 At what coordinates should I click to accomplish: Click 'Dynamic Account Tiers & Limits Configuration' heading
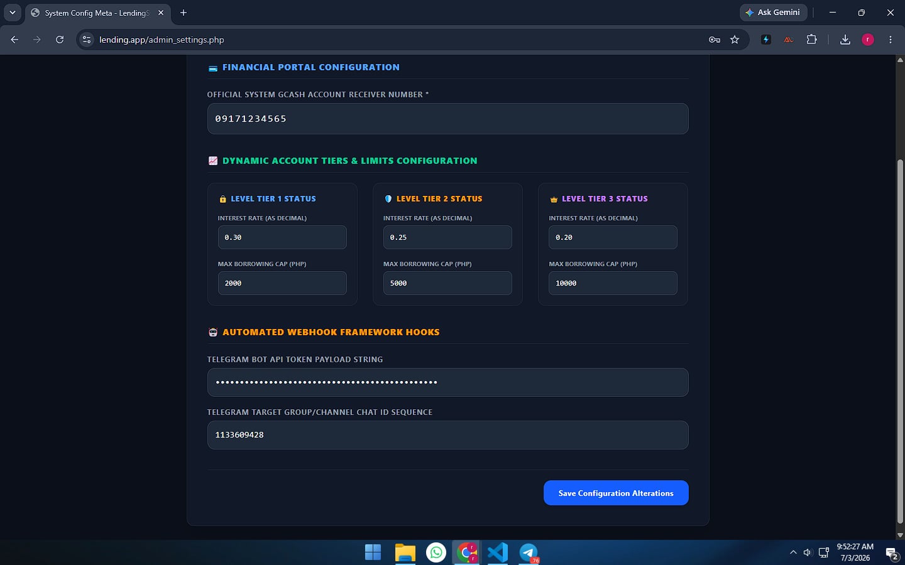tap(350, 161)
